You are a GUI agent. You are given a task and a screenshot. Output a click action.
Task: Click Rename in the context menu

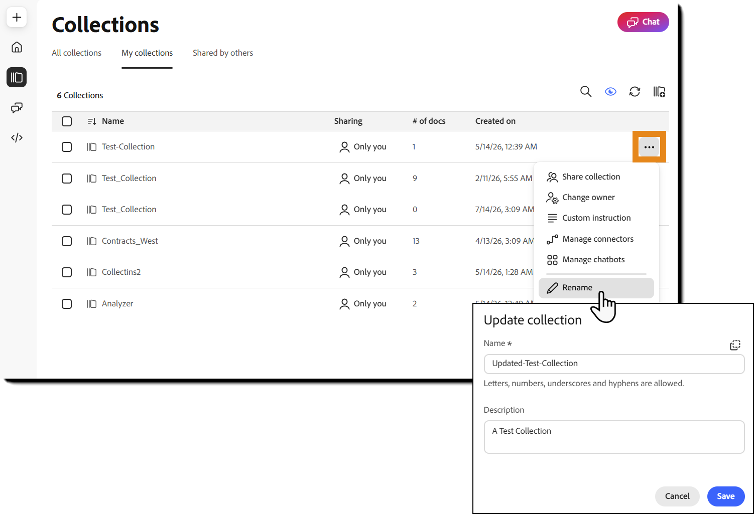[x=596, y=288]
